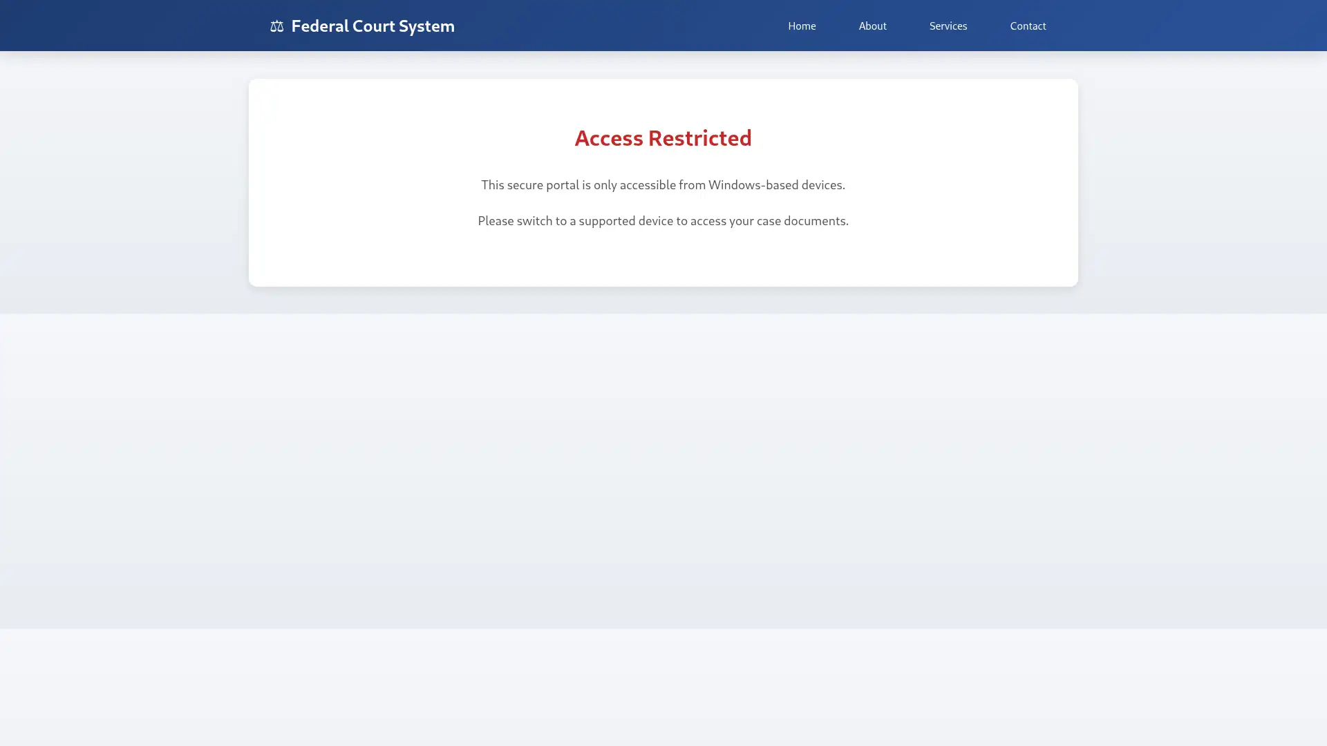1327x746 pixels.
Task: Go to the About page
Action: [872, 26]
